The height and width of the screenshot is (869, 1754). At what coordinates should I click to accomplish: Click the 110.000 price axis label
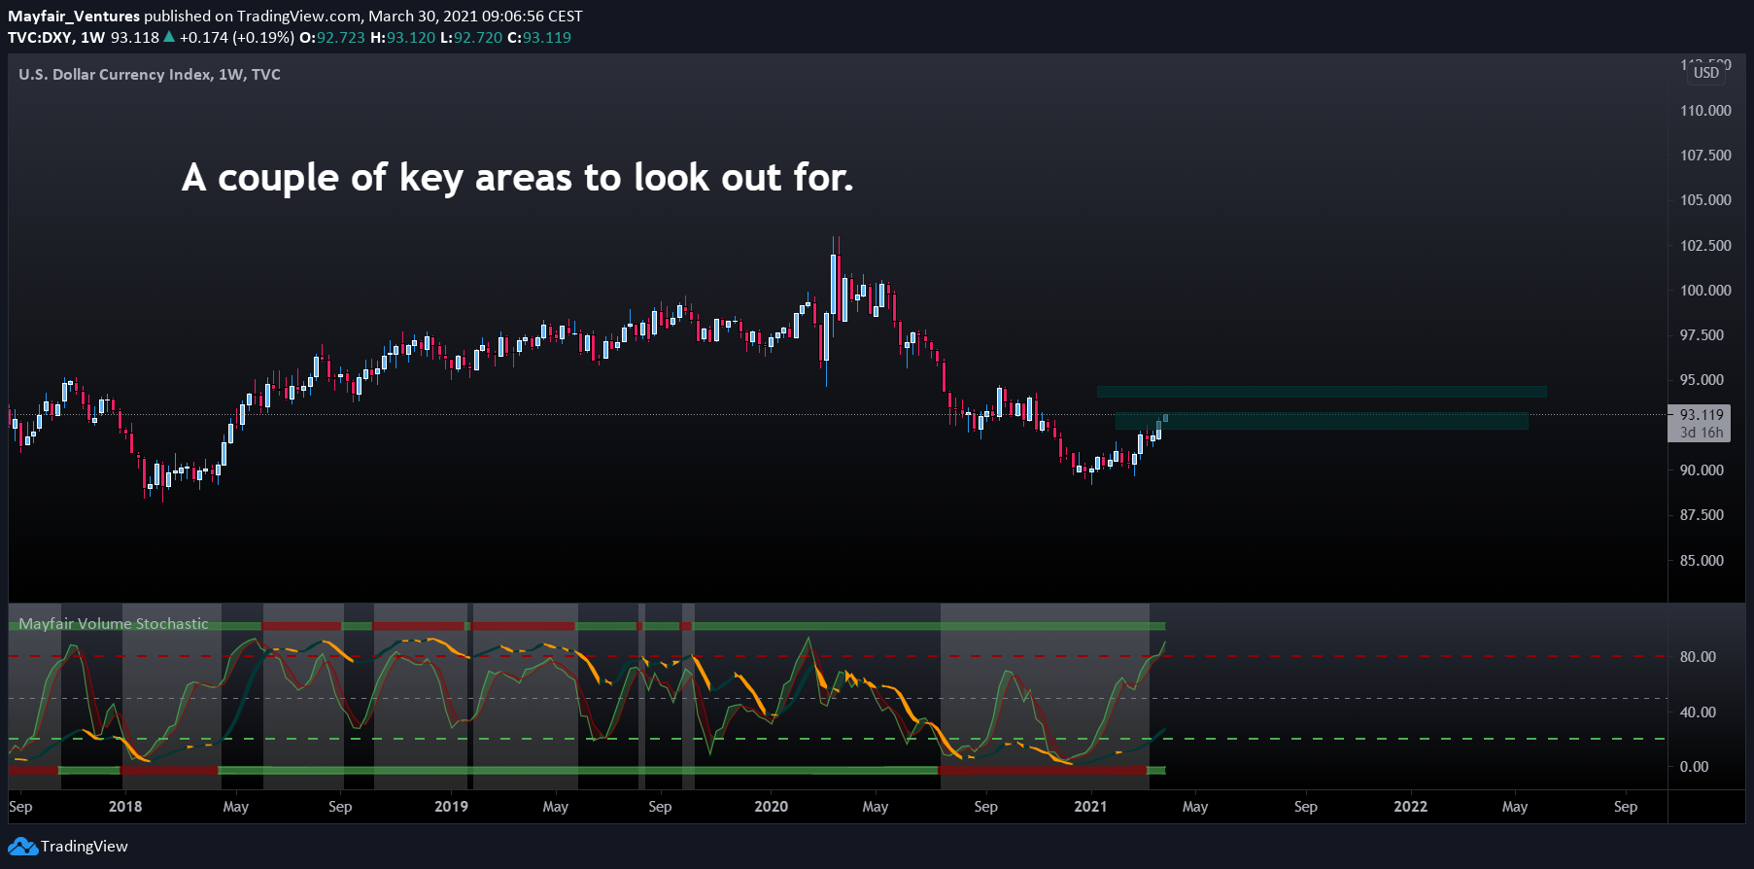[x=1705, y=111]
